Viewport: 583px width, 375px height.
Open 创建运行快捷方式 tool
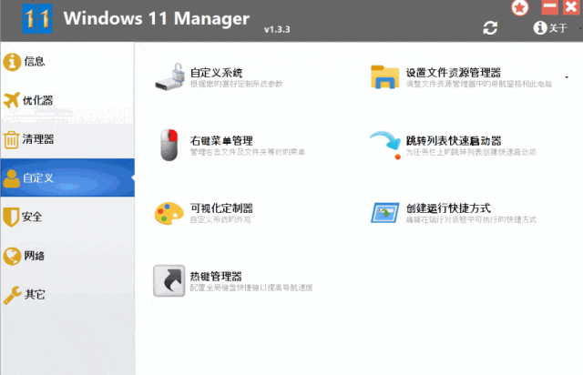point(448,208)
